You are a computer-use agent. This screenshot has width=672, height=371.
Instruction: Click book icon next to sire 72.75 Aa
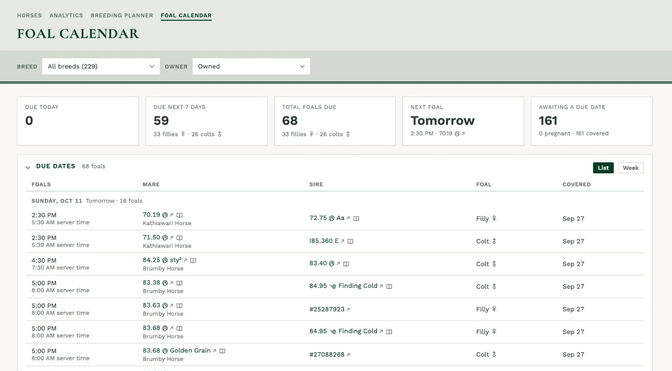(356, 218)
